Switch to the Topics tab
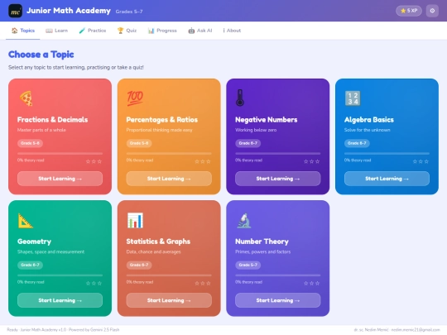The width and height of the screenshot is (447, 335). click(23, 31)
